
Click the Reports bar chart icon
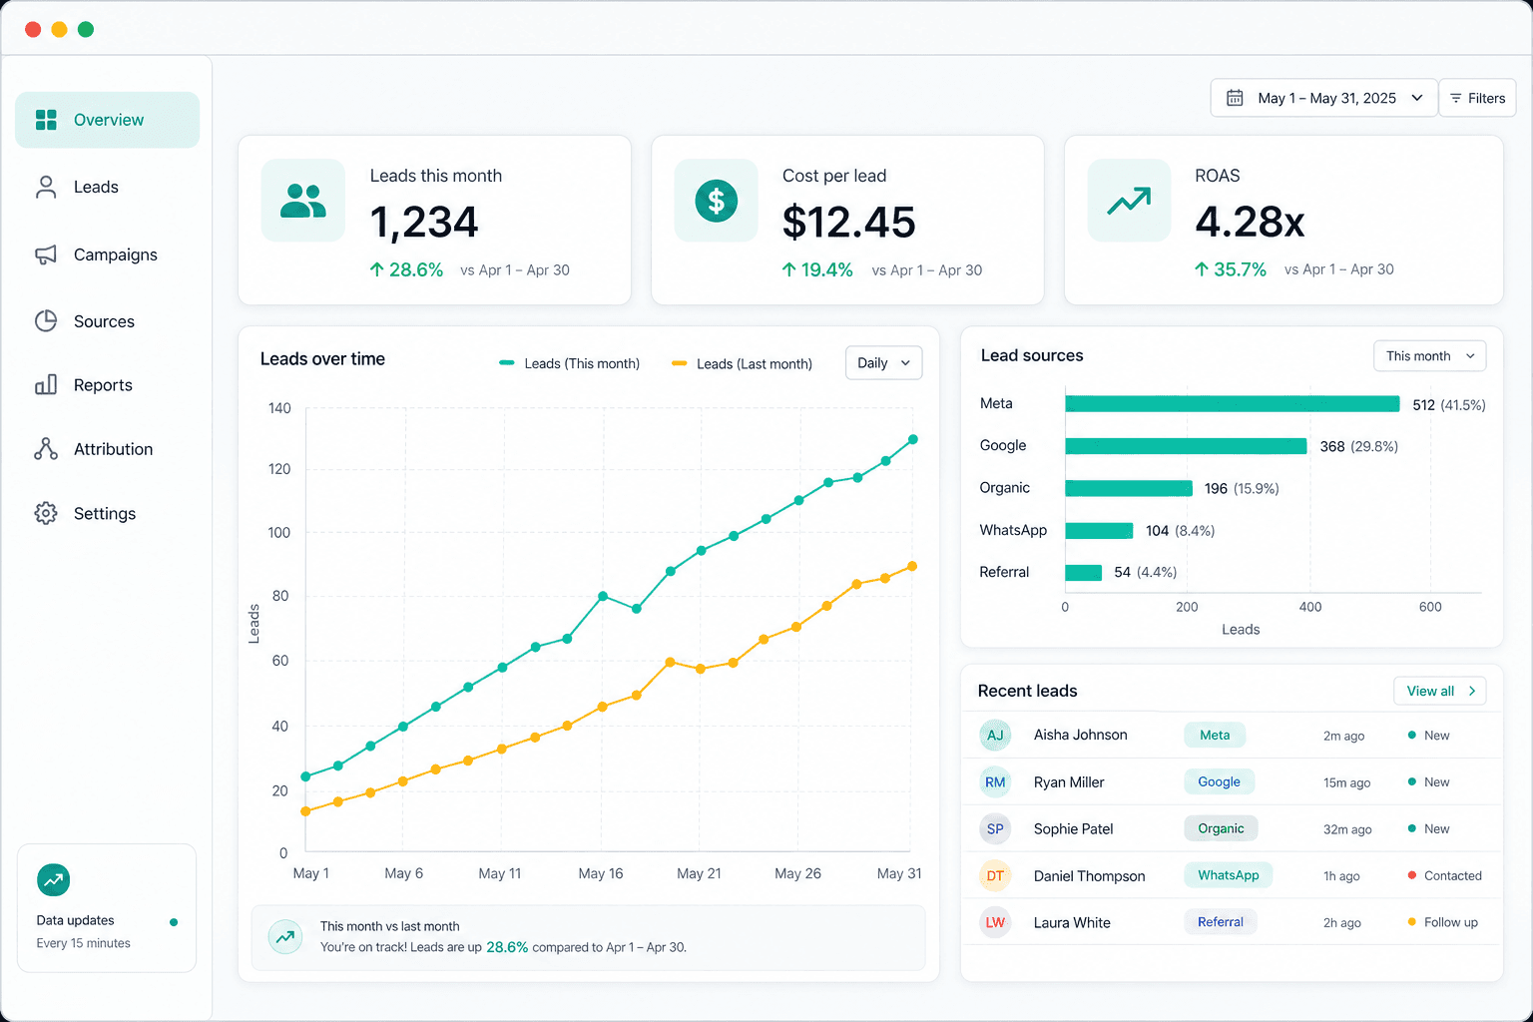click(46, 384)
